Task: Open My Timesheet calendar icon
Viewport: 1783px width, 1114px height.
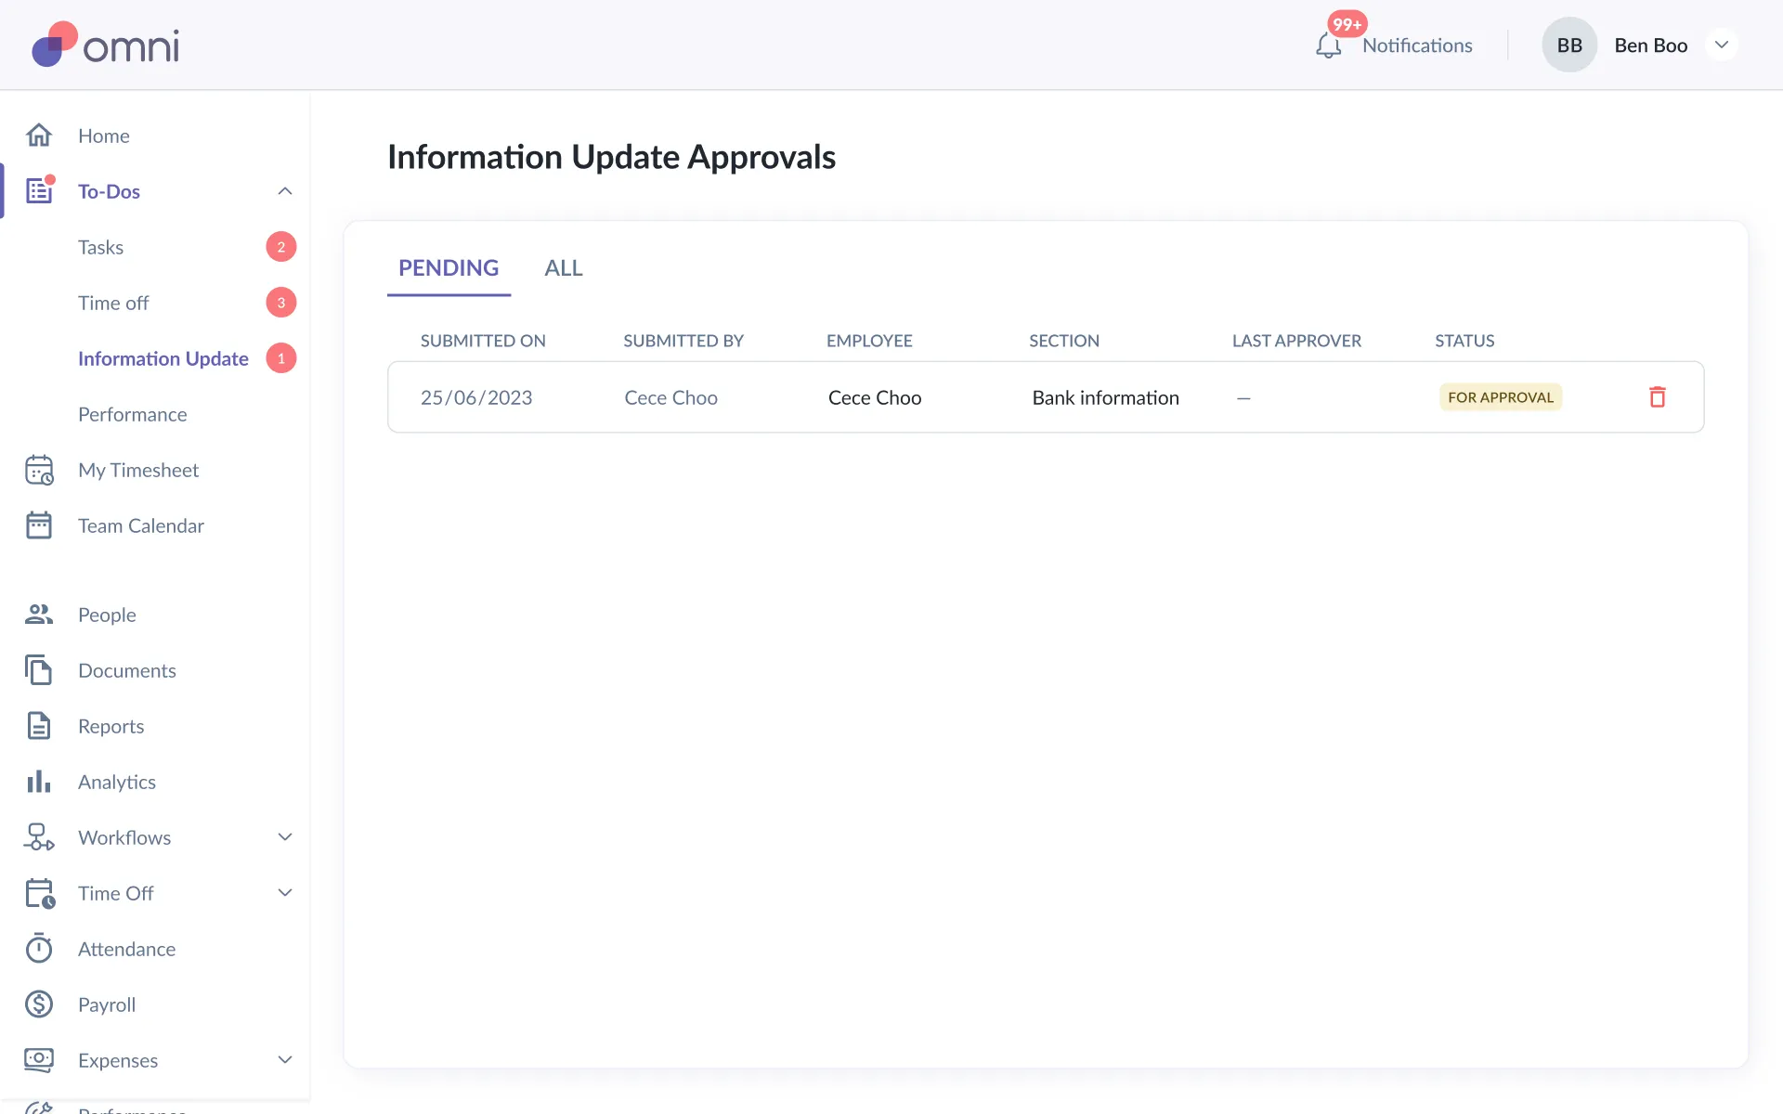Action: point(39,470)
